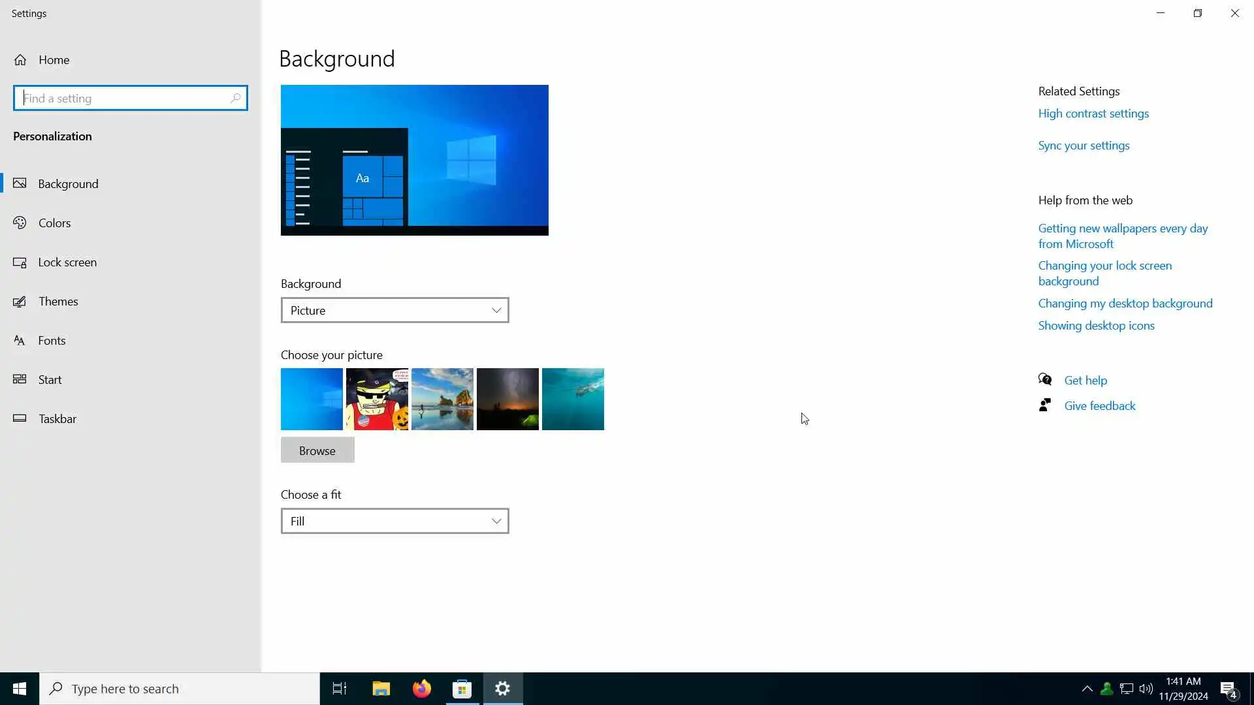Expand the Background type Picture dropdown
The width and height of the screenshot is (1254, 705).
(x=394, y=311)
